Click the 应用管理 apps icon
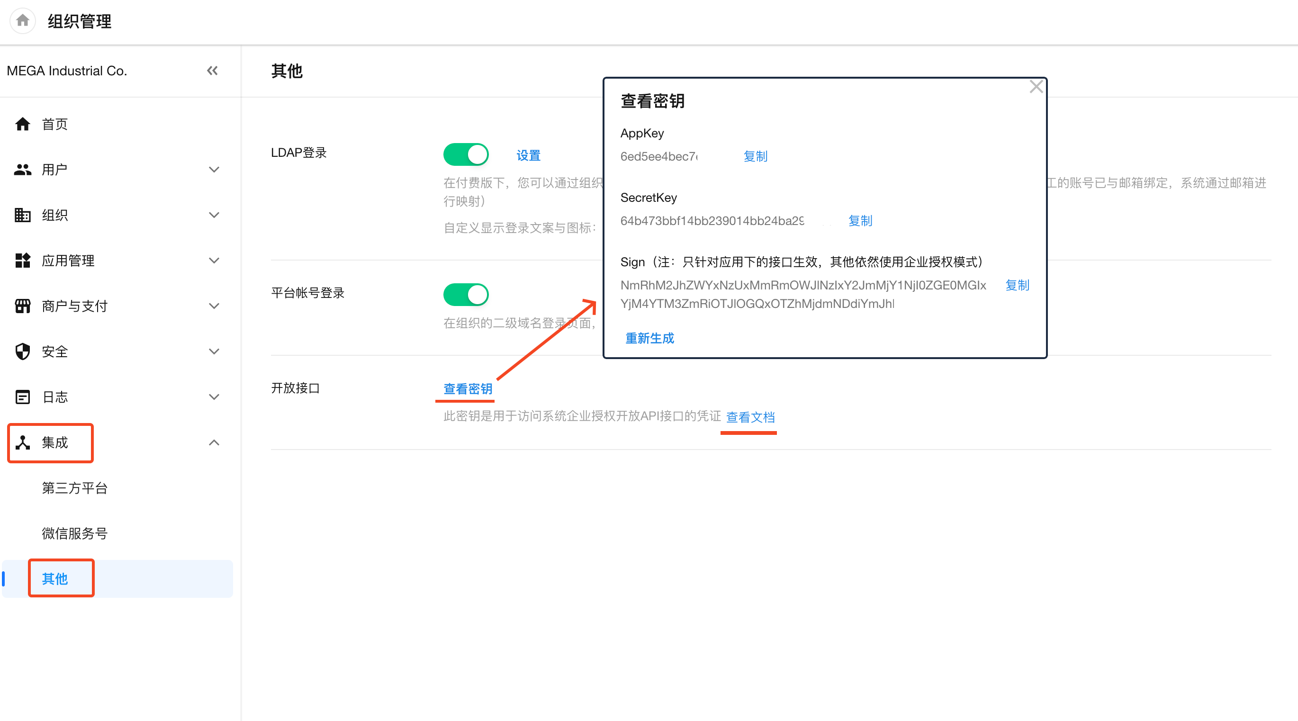Screen dimensions: 1298x721 [23, 261]
